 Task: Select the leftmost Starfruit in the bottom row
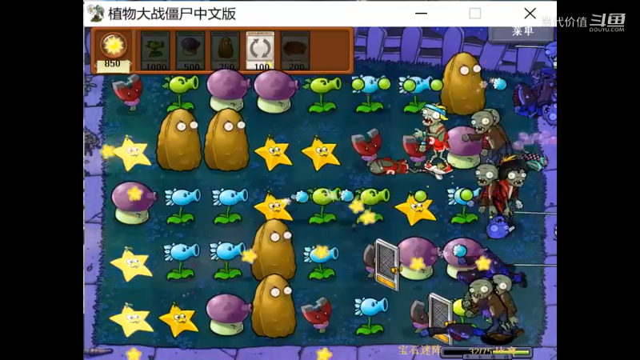click(x=131, y=320)
